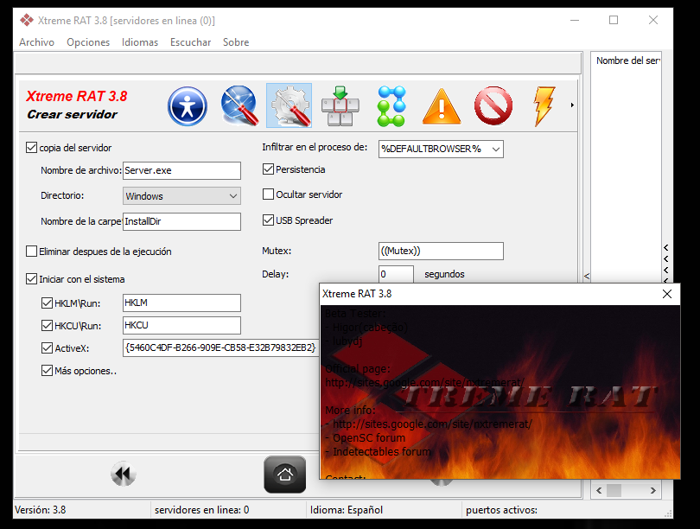
Task: Toggle the USB Spreader checkbox
Action: pos(268,220)
